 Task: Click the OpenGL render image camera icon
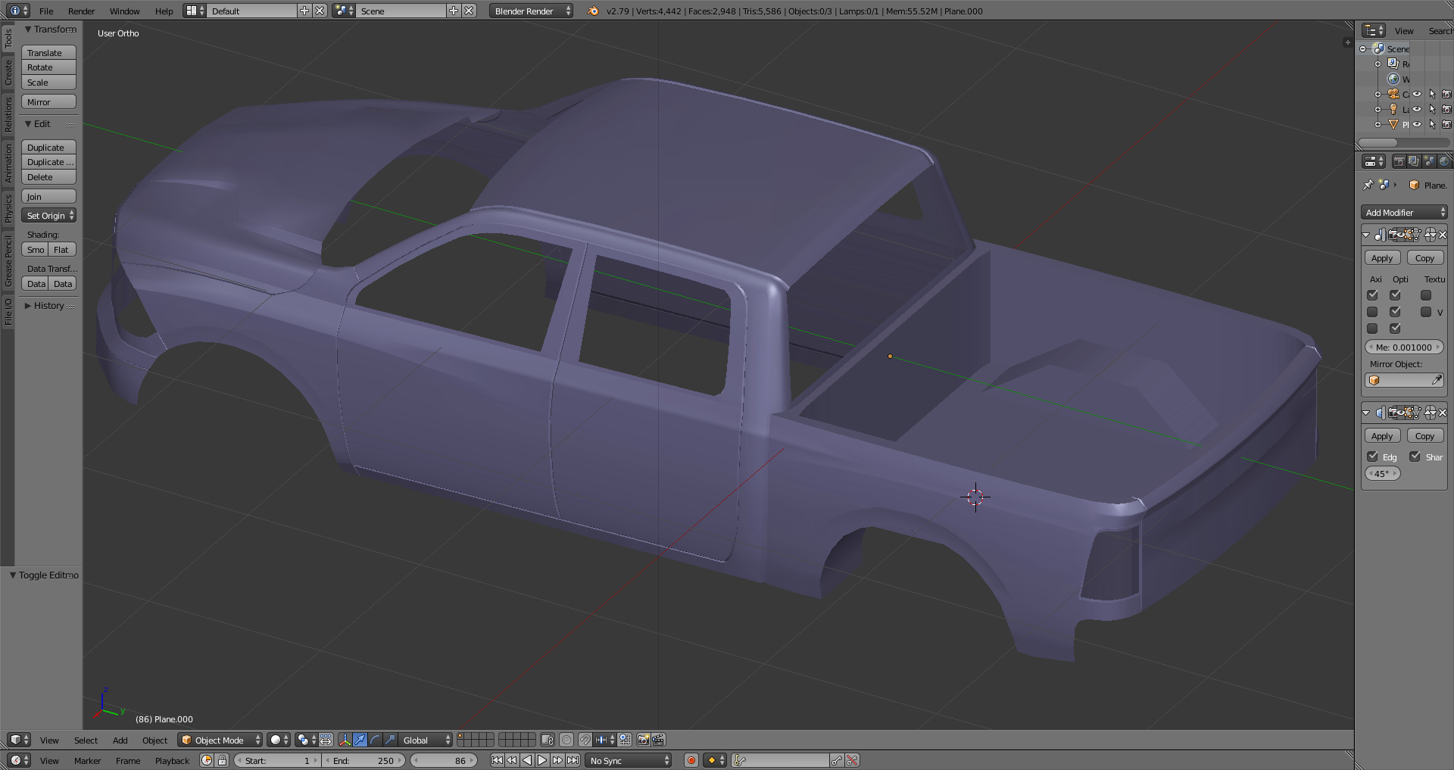[x=643, y=740]
